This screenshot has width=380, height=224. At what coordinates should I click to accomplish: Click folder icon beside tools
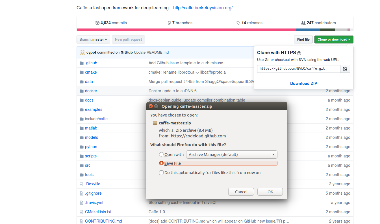(x=82, y=175)
